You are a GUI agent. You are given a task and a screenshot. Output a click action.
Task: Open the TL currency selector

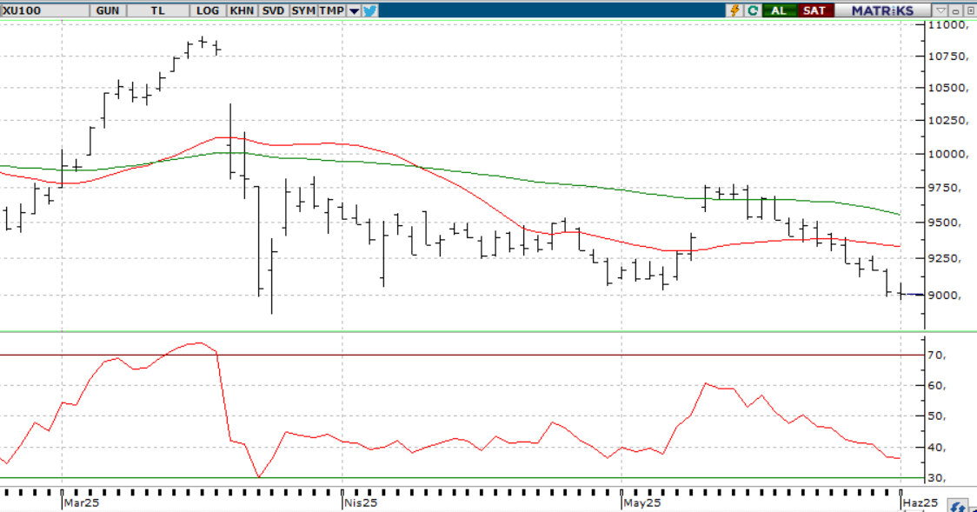[157, 10]
